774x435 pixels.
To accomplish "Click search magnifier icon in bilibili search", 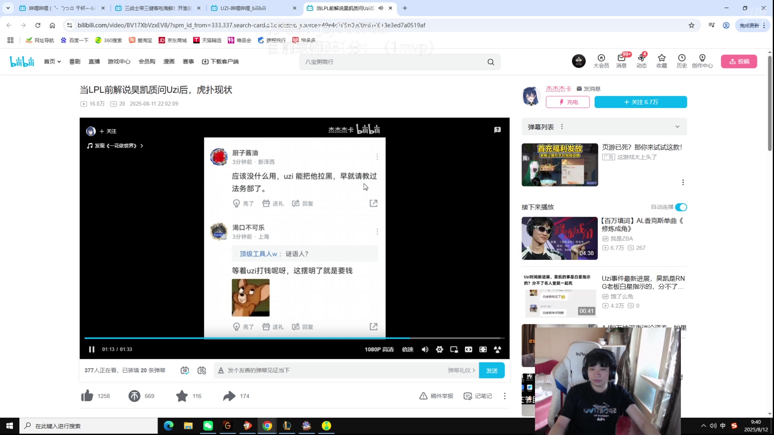I will tap(491, 62).
